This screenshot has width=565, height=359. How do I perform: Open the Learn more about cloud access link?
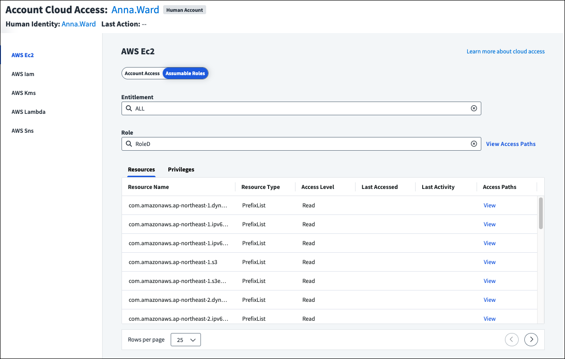pyautogui.click(x=505, y=51)
